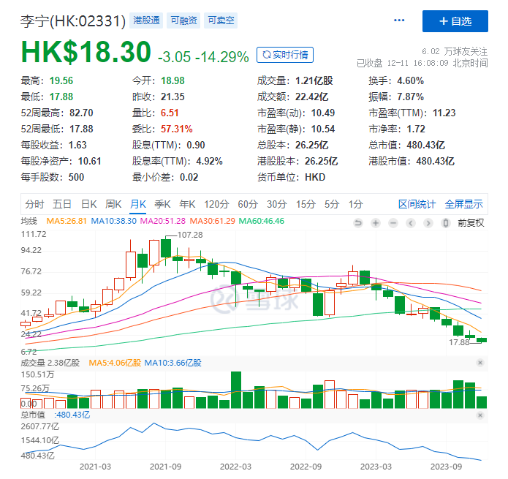Click the tallest green volume bar
This screenshot has width=508, height=479.
click(236, 390)
